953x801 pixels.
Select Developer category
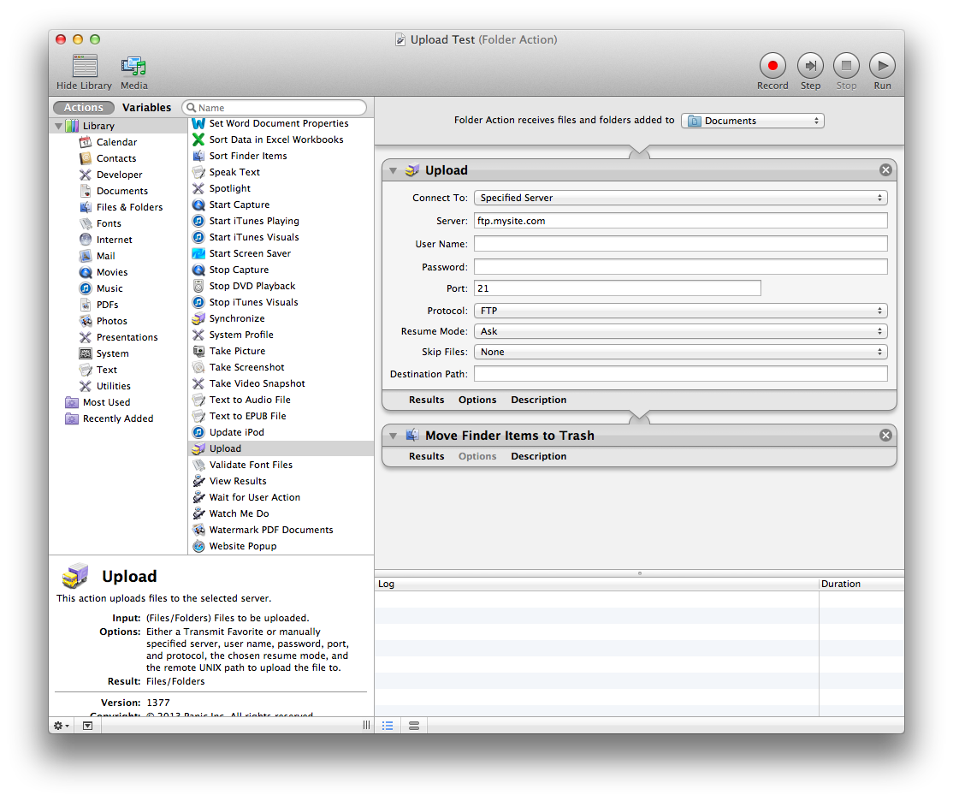pos(119,175)
